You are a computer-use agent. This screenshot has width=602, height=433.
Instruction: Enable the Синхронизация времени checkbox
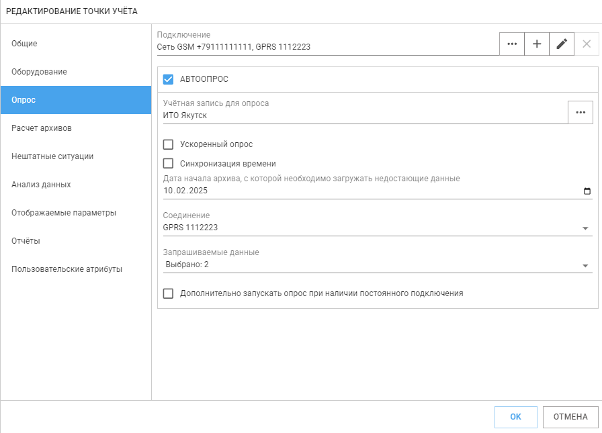168,164
